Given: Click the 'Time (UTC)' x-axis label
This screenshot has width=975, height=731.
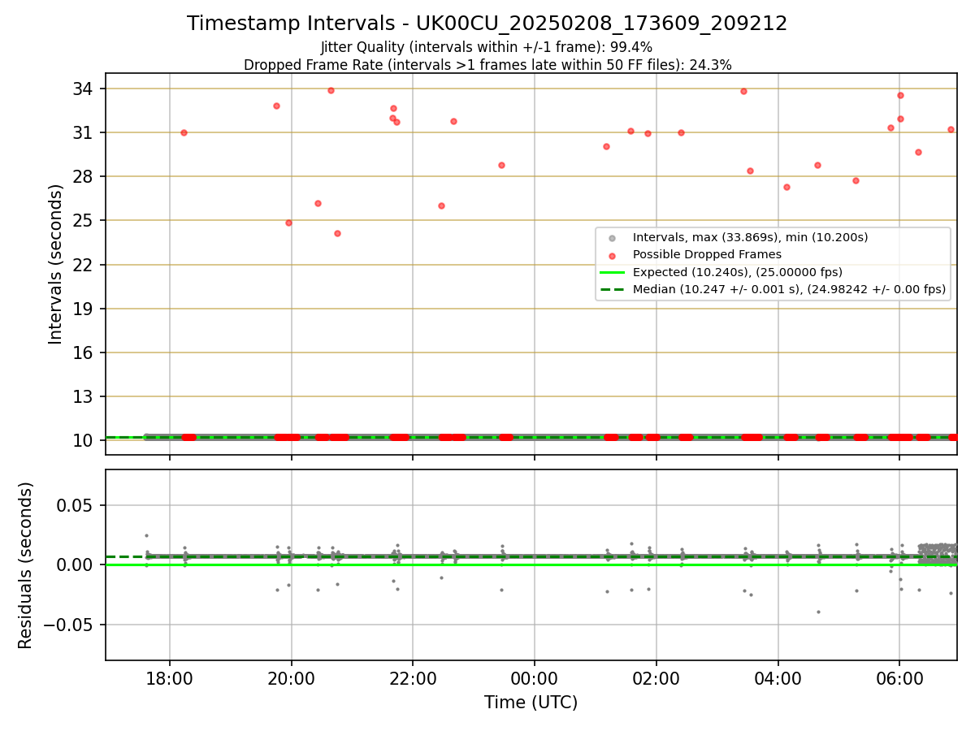Looking at the screenshot, I should click(531, 703).
